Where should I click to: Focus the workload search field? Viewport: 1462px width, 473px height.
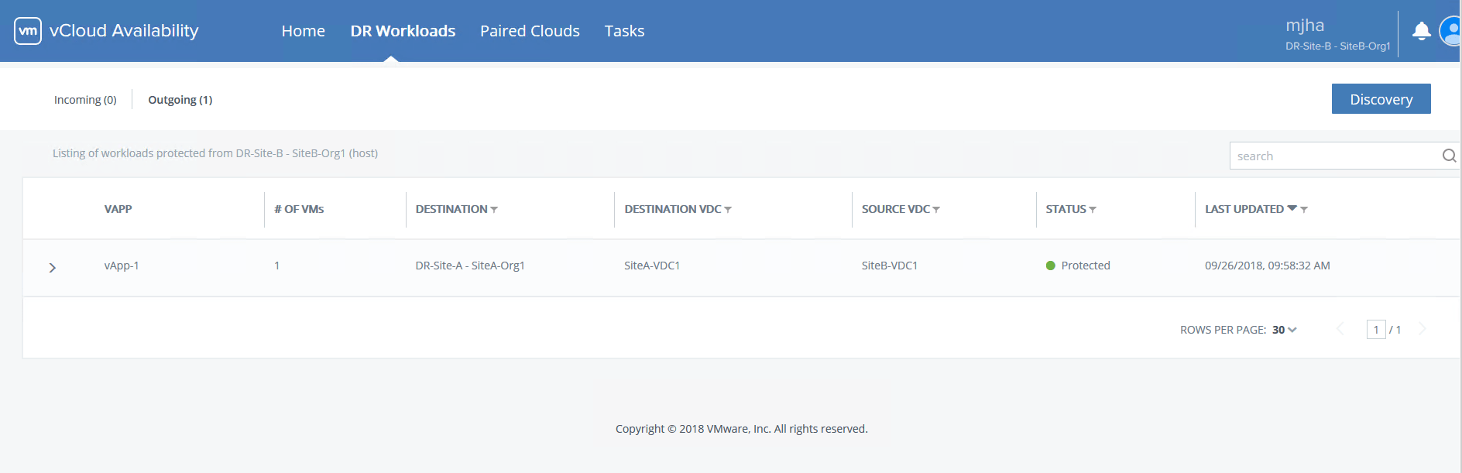pos(1333,156)
